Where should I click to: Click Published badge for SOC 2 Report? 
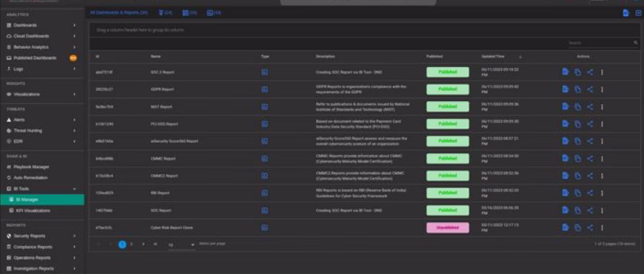click(x=447, y=72)
